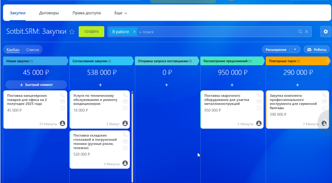Remove the 'В работе' filter chip
Screen dimensions: 332x183
pos(134,32)
